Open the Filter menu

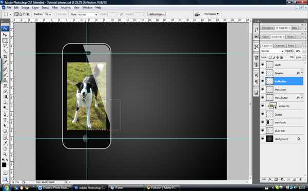click(54, 8)
